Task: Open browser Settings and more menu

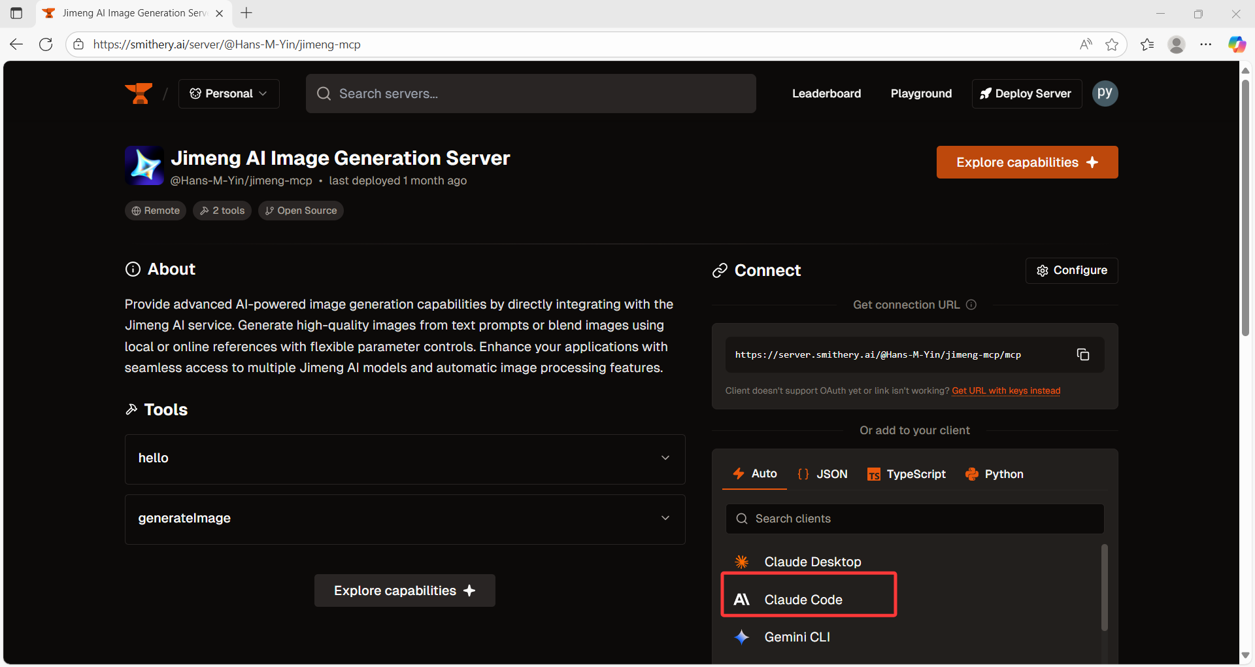Action: [1206, 44]
